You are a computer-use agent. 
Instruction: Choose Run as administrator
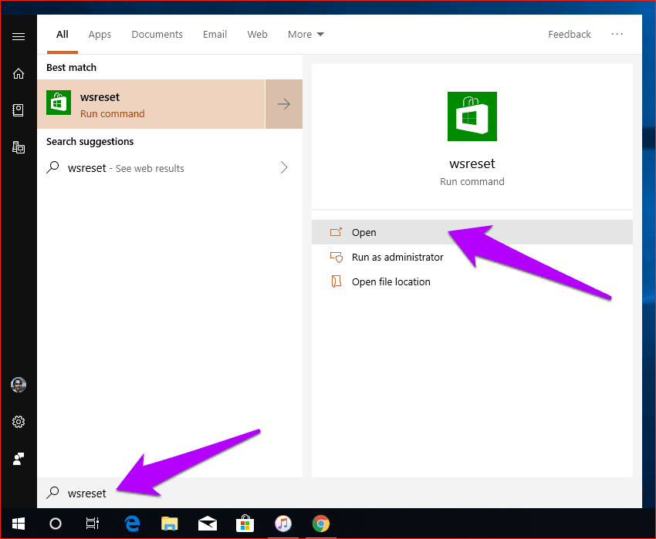coord(472,257)
